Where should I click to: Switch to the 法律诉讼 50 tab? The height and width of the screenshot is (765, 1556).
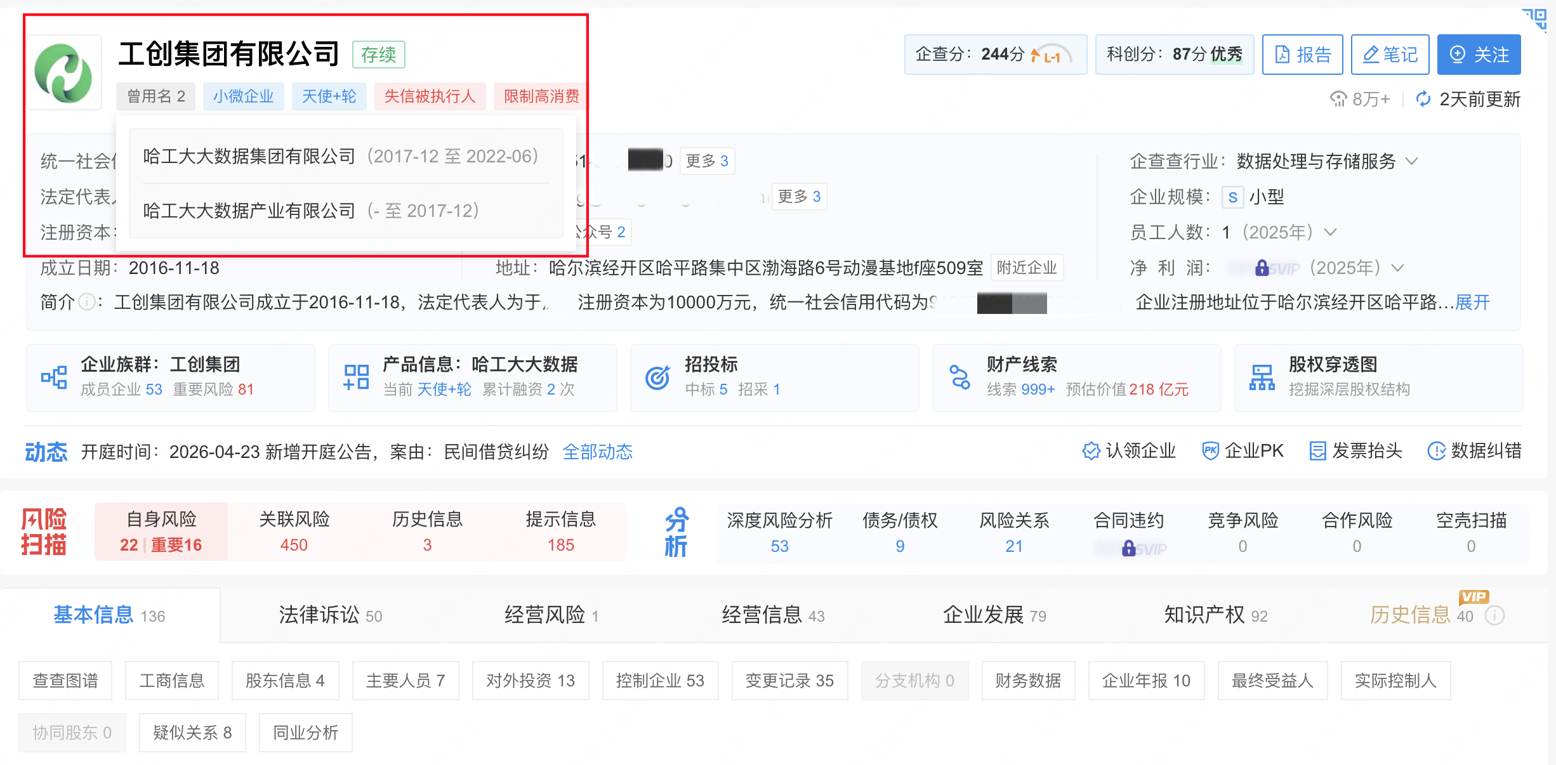point(331,615)
